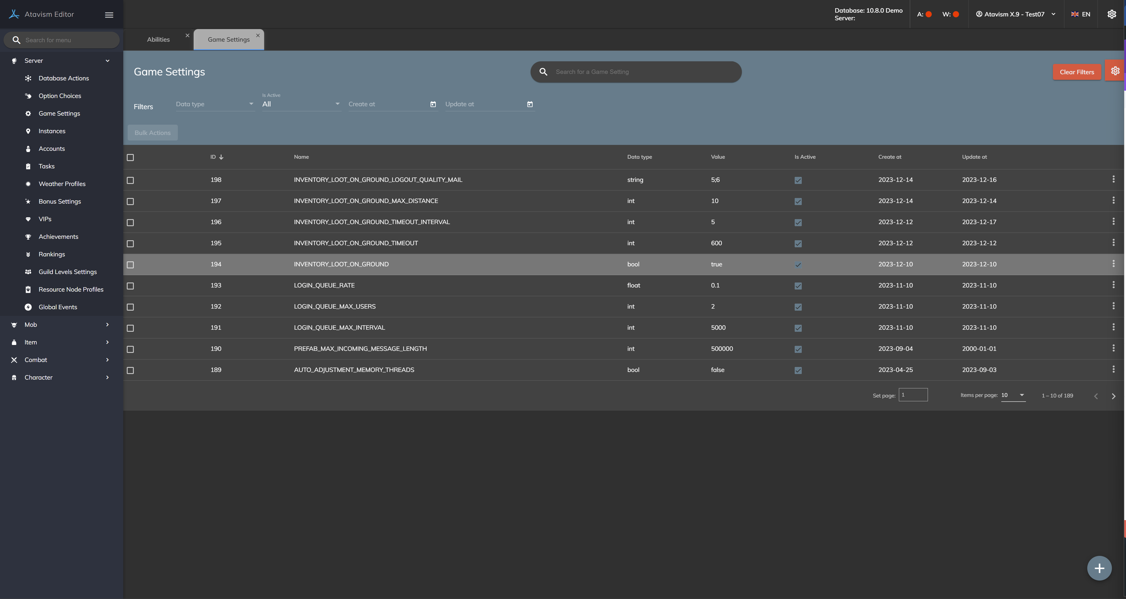This screenshot has width=1126, height=599.
Task: Open the Update at calendar picker icon
Action: (530, 104)
